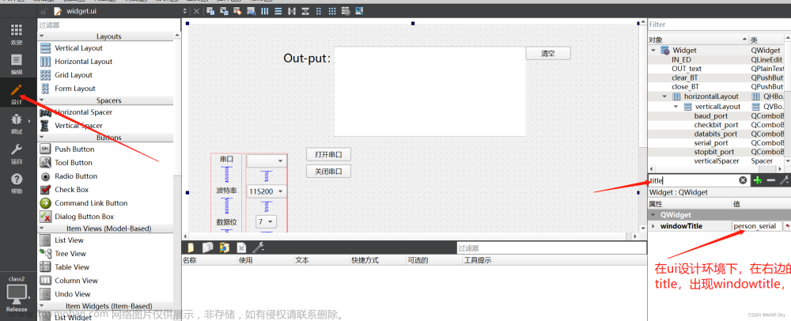The image size is (791, 321).
Task: Switch to the 编辑 Edit mode
Action: click(x=17, y=64)
